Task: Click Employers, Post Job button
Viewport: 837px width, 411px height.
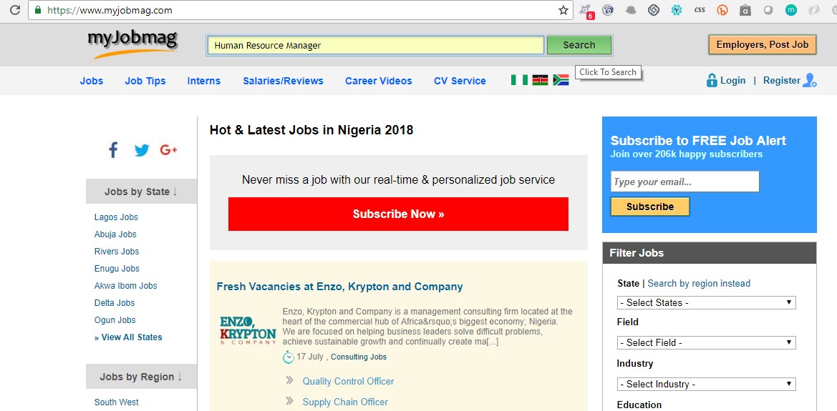Action: coord(763,45)
